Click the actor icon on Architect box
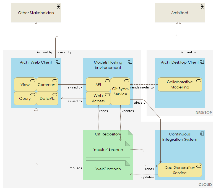This screenshot has width=216, height=191. pyautogui.click(x=202, y=6)
